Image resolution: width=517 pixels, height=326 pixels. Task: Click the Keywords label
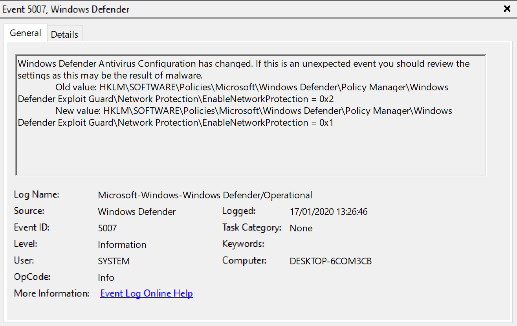point(243,244)
